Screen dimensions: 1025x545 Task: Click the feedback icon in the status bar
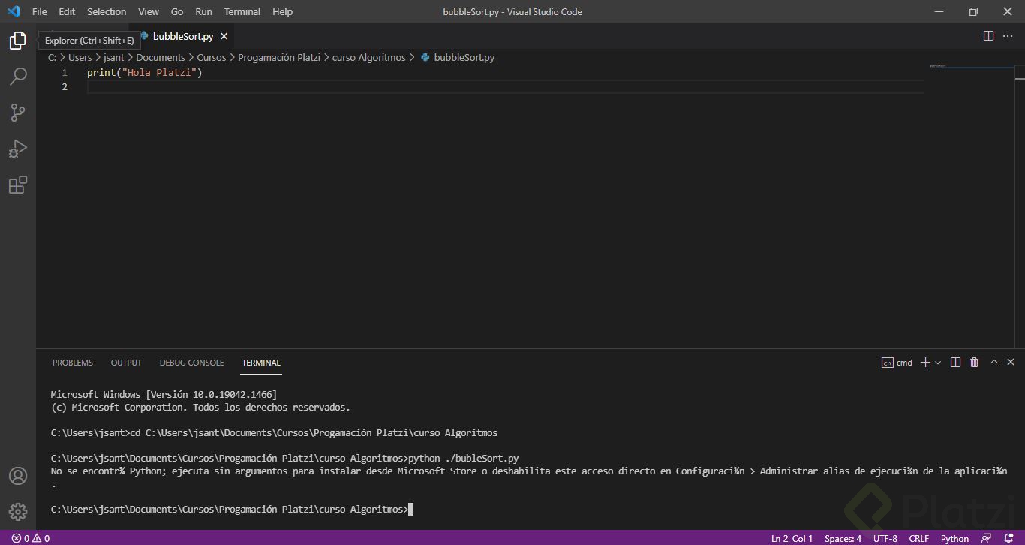pos(987,538)
